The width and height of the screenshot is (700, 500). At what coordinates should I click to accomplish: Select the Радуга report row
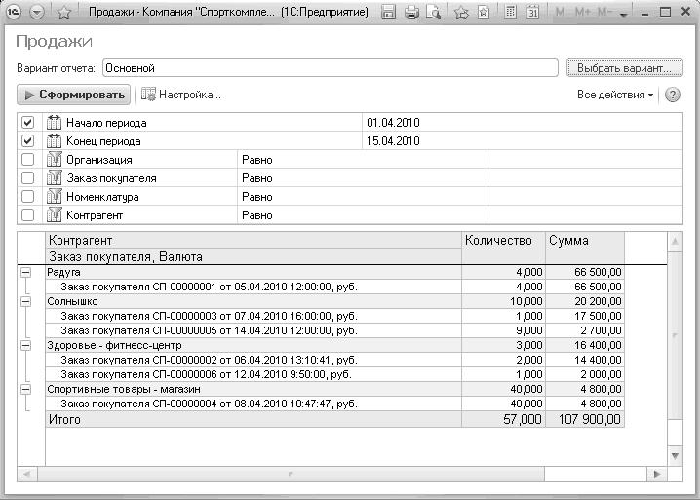point(334,272)
